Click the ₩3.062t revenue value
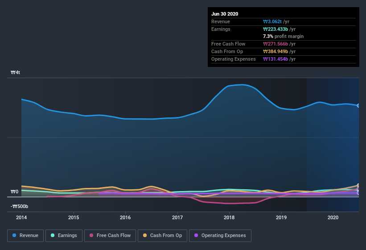This screenshot has height=250, width=366. [272, 21]
